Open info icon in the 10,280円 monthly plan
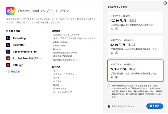This screenshot has height=114, width=168. click(117, 29)
